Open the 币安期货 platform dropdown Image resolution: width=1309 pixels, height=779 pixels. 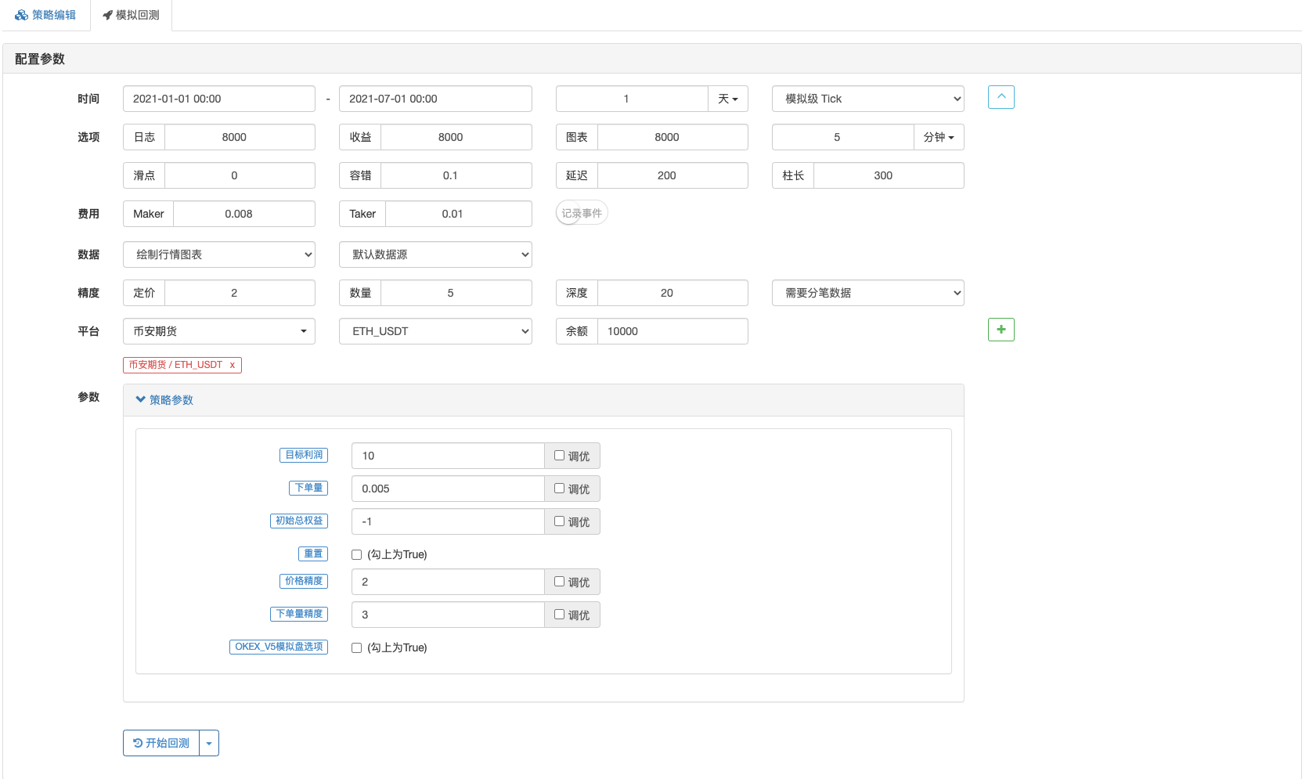[x=219, y=331]
